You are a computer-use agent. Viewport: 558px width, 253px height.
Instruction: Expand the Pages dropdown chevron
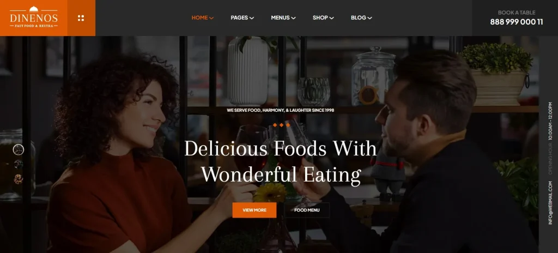(x=252, y=18)
